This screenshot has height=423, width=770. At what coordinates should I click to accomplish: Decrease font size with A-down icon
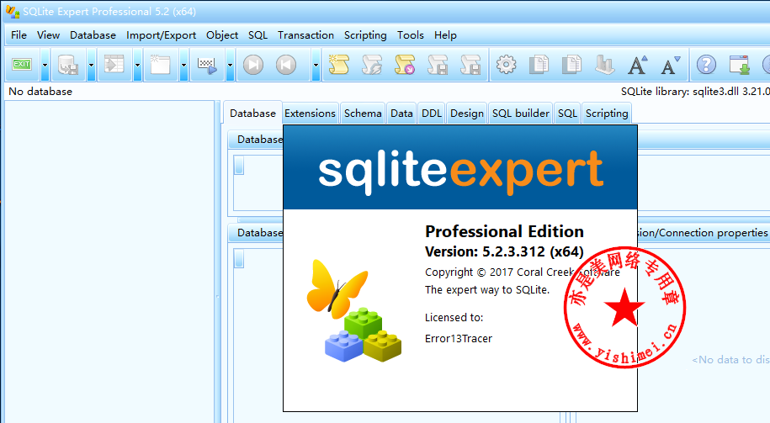(x=671, y=65)
